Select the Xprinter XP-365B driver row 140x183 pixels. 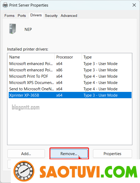click(70, 95)
